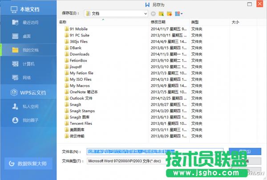Click the back navigation arrow icon

154,13
